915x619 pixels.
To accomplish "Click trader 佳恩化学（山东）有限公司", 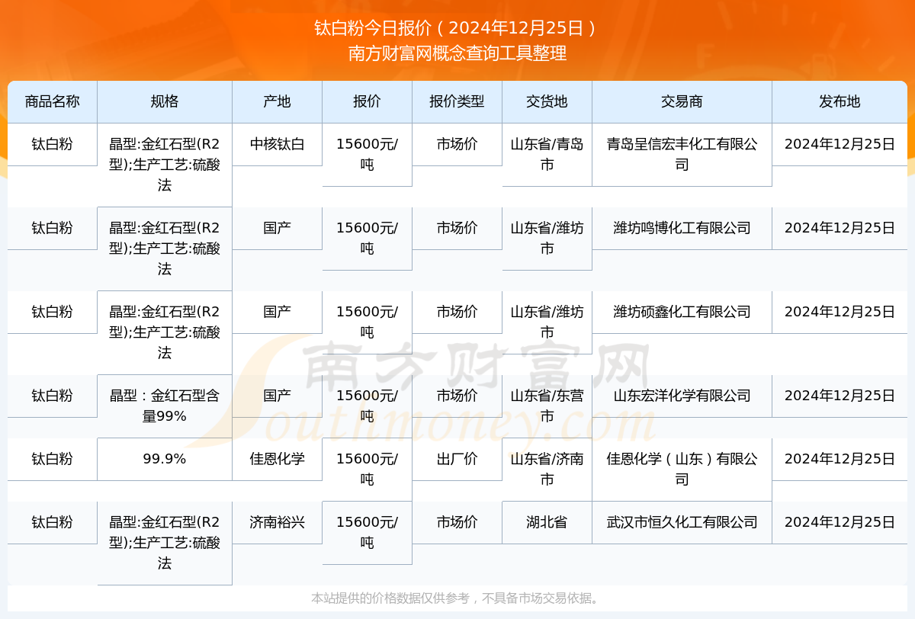I will 682,470.
